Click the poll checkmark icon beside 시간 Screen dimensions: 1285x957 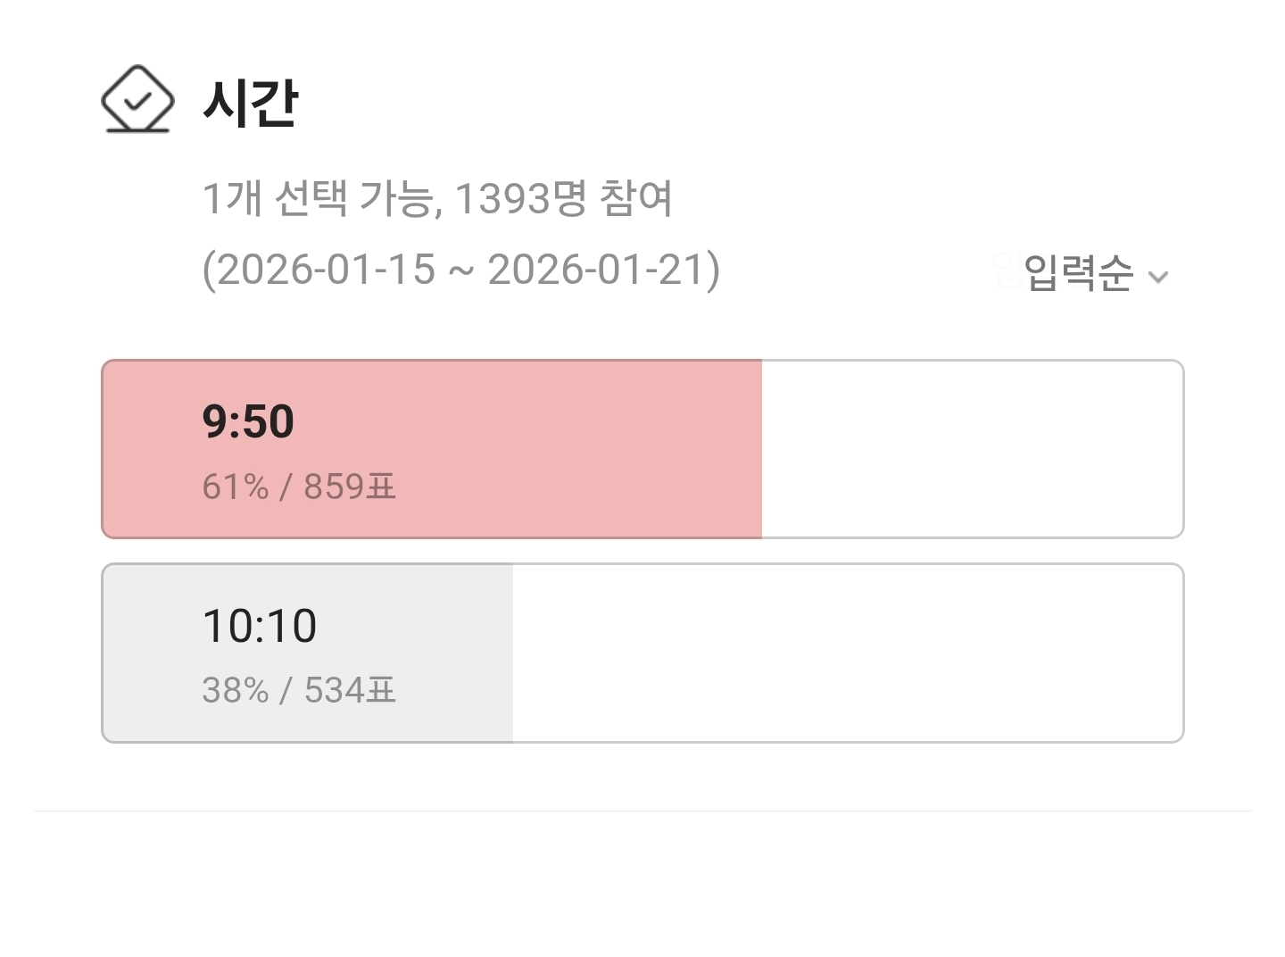pyautogui.click(x=137, y=100)
